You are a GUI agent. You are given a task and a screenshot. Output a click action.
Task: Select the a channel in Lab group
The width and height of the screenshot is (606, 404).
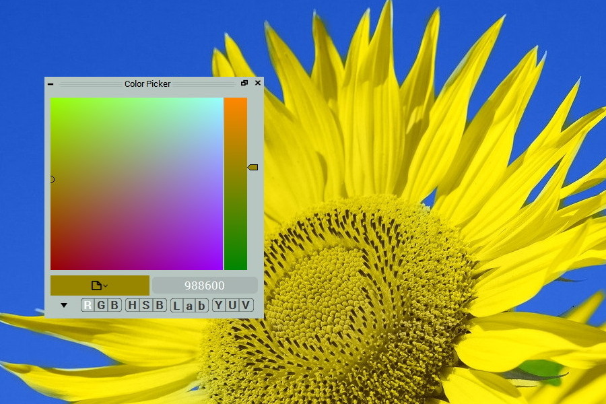(189, 306)
